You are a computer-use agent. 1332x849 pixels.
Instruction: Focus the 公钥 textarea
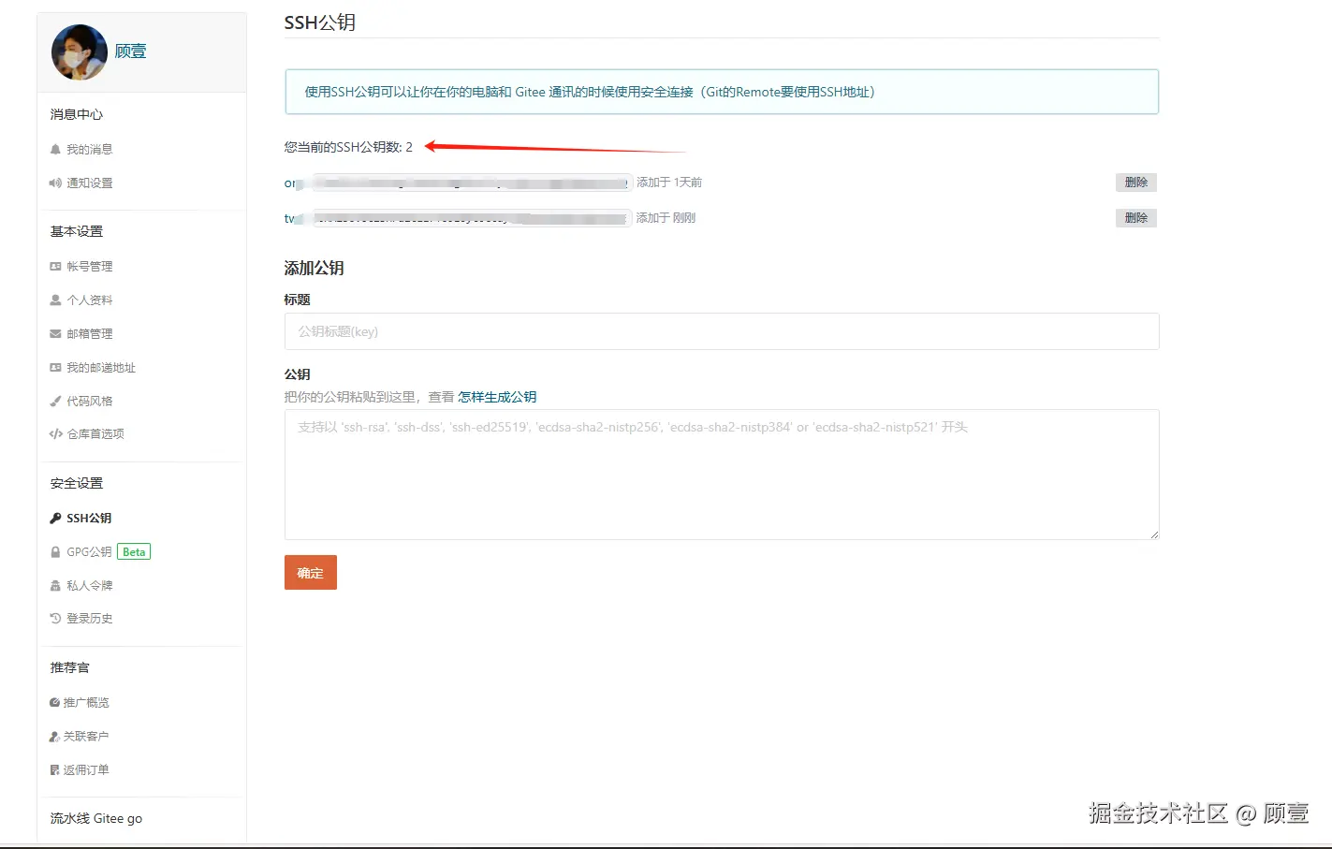722,475
